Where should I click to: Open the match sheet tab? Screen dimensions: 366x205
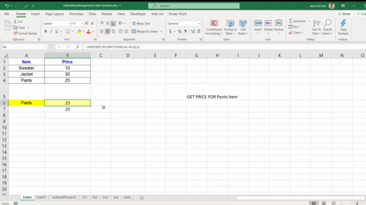pos(41,198)
